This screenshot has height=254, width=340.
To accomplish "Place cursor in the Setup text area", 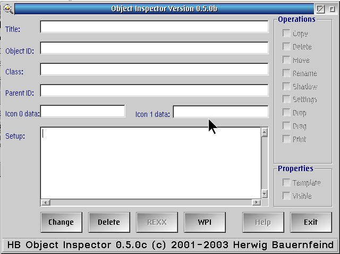I will point(151,163).
